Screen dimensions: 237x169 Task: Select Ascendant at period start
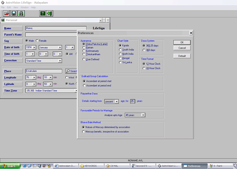coord(97,81)
